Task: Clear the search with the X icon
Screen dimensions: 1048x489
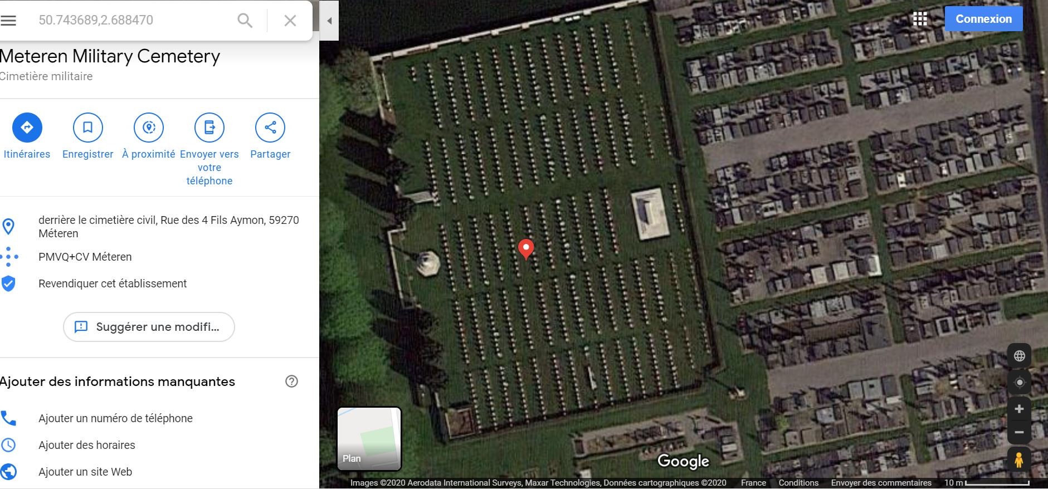Action: [290, 21]
